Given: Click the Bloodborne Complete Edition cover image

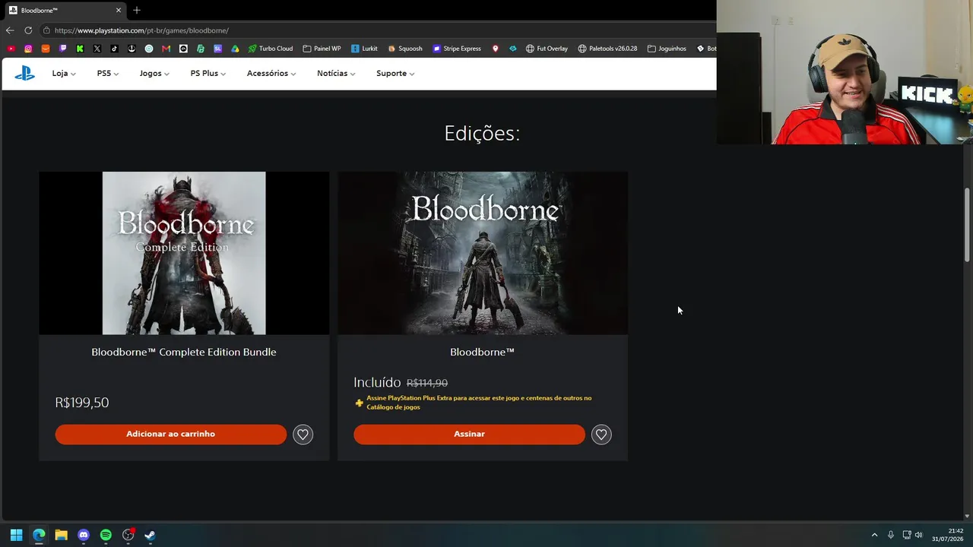Looking at the screenshot, I should coord(184,253).
